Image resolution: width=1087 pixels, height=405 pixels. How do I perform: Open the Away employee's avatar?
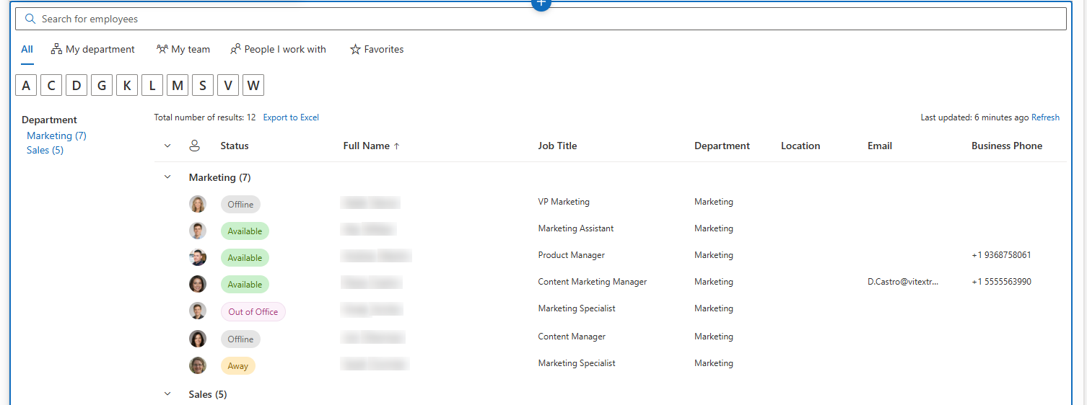(x=198, y=365)
